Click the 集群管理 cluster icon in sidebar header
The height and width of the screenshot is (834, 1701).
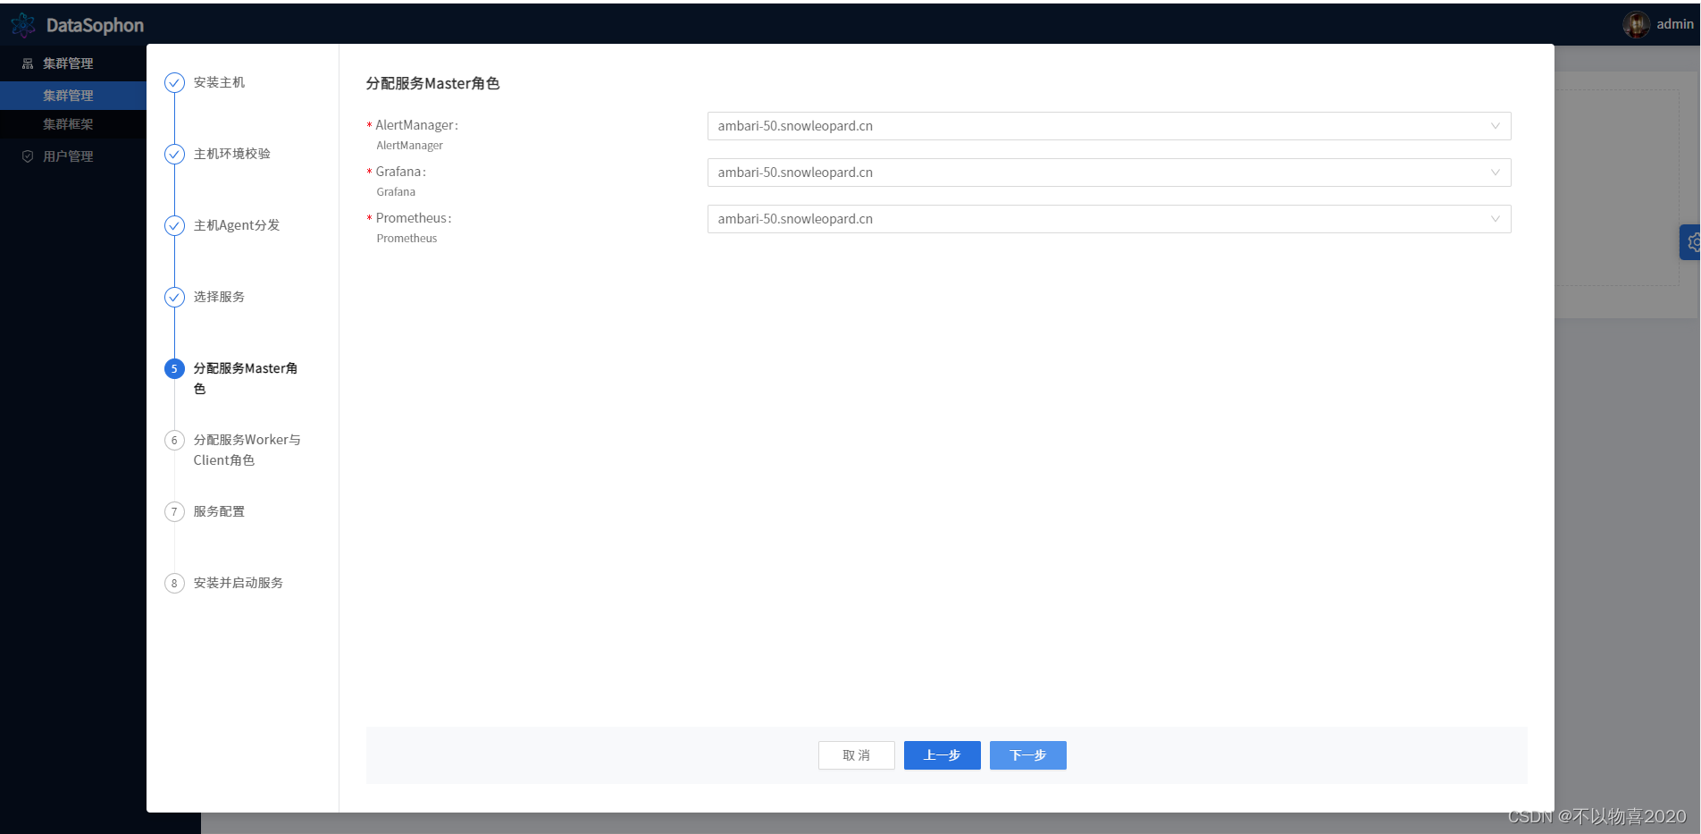[x=28, y=63]
